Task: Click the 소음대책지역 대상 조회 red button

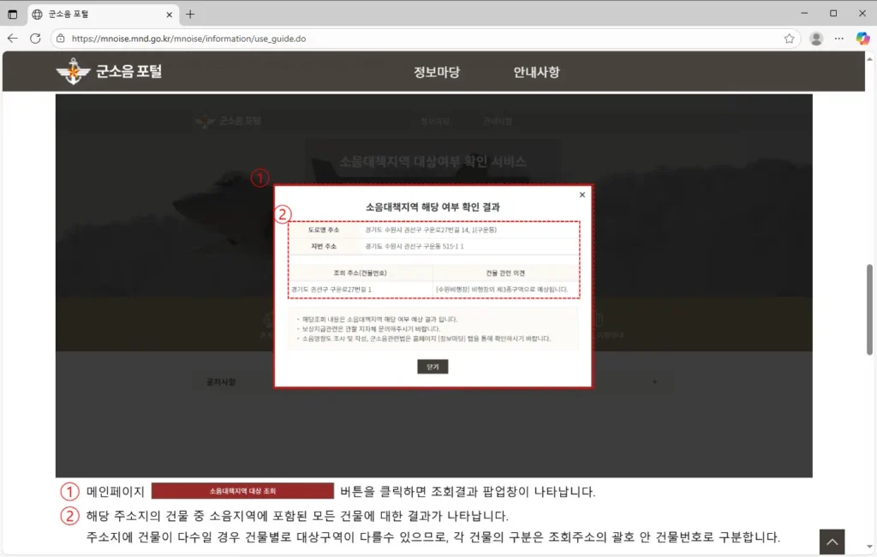Action: pos(242,491)
